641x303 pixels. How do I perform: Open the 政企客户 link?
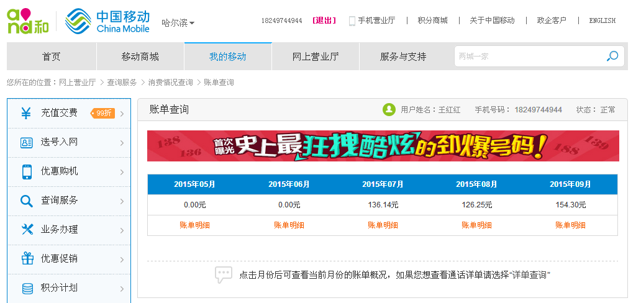click(x=552, y=20)
